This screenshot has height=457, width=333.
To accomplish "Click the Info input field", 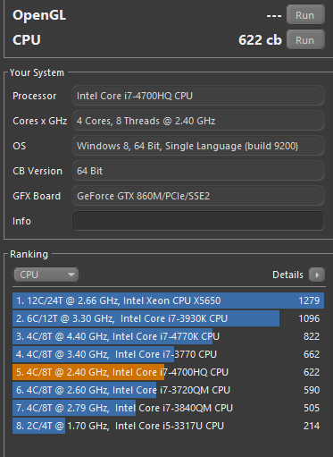I will tap(198, 221).
